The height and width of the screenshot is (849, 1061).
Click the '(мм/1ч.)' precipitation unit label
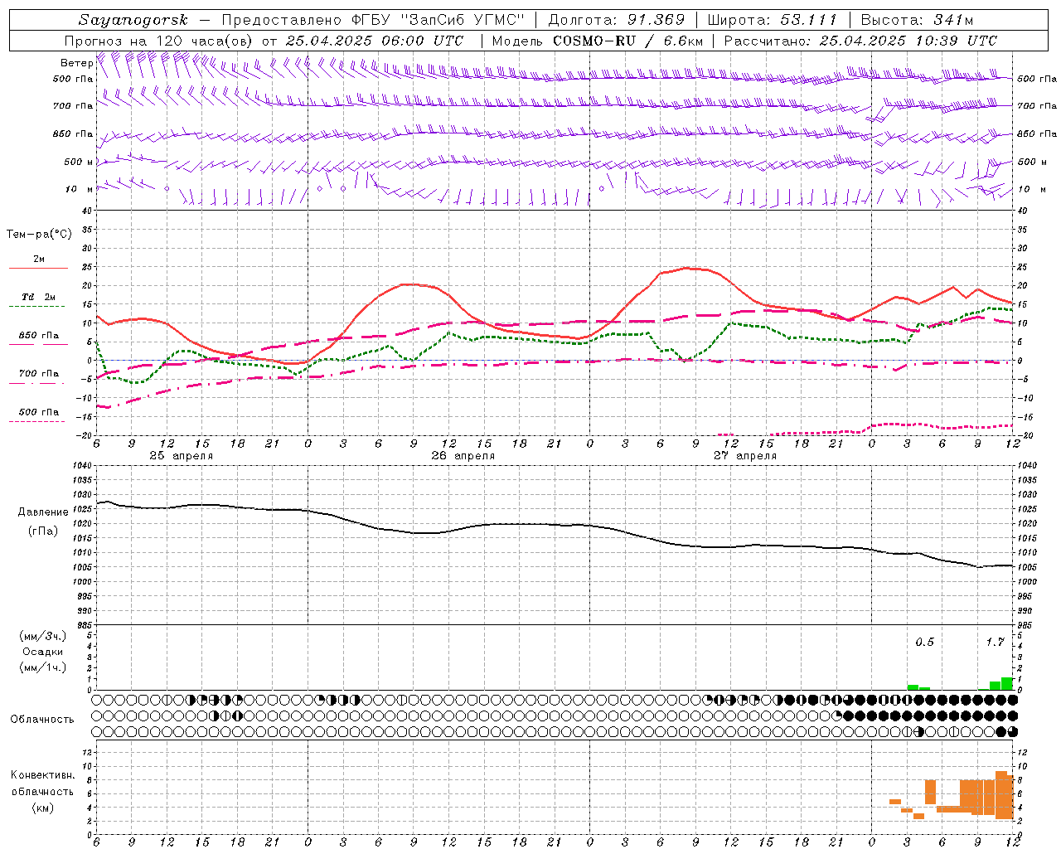(43, 667)
